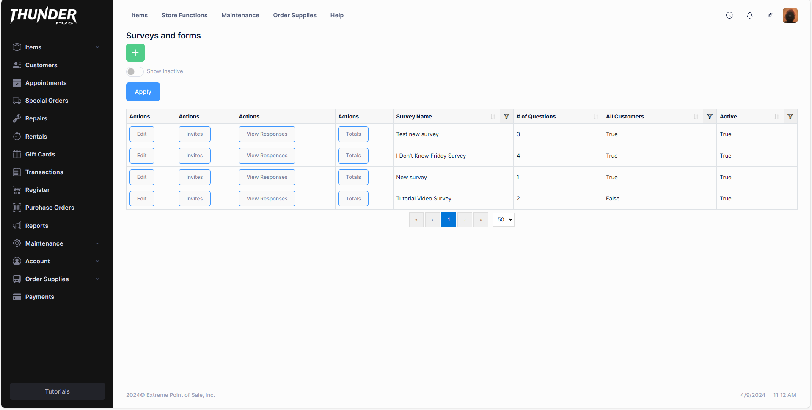The image size is (812, 410).
Task: Click Edit for Test new survey
Action: [142, 134]
